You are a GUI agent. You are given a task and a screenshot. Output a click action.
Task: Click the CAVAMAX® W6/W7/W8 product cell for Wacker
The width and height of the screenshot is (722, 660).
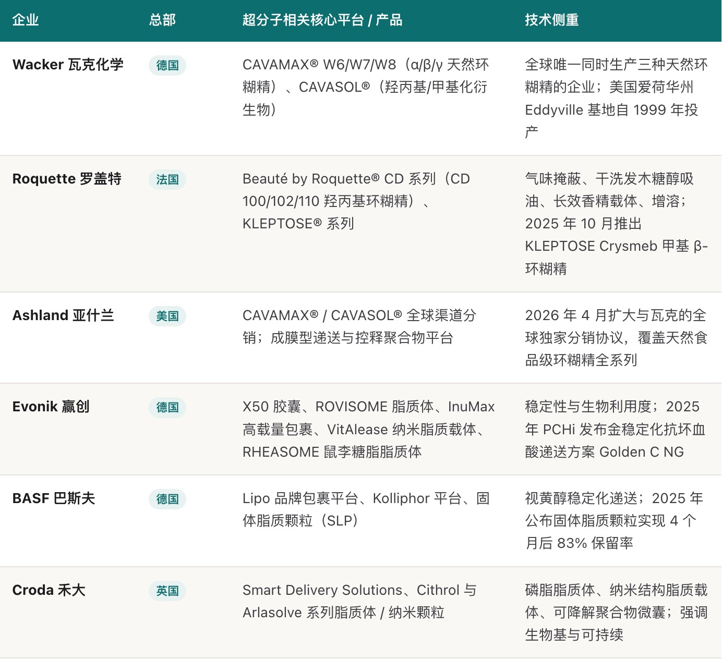pos(366,87)
